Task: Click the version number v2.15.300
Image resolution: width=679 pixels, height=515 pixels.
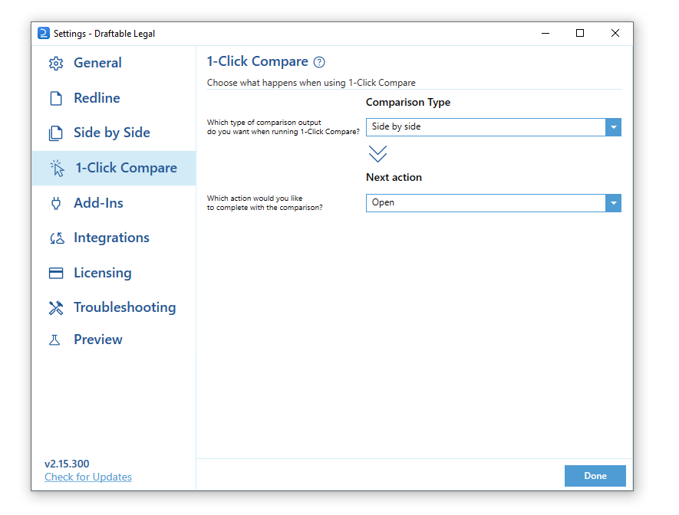Action: (x=67, y=464)
